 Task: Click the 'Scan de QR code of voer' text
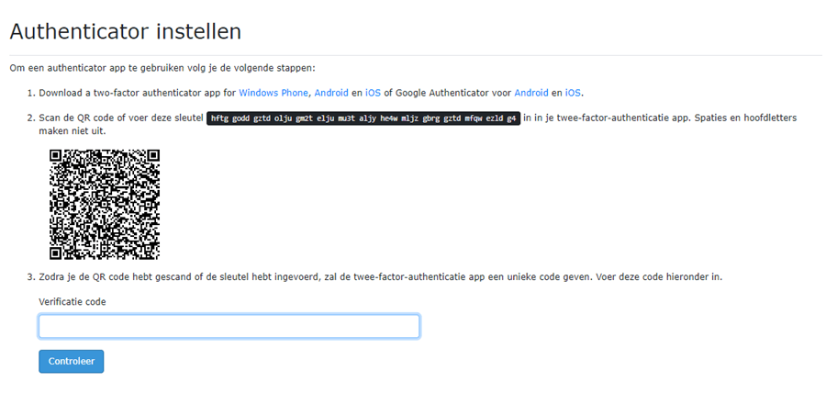pyautogui.click(x=121, y=118)
